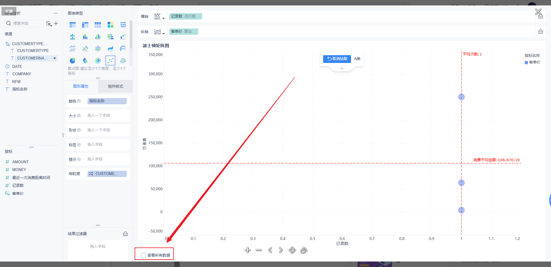This screenshot has width=551, height=267.
Task: Fit chart to view with the center icon
Action: pyautogui.click(x=292, y=250)
